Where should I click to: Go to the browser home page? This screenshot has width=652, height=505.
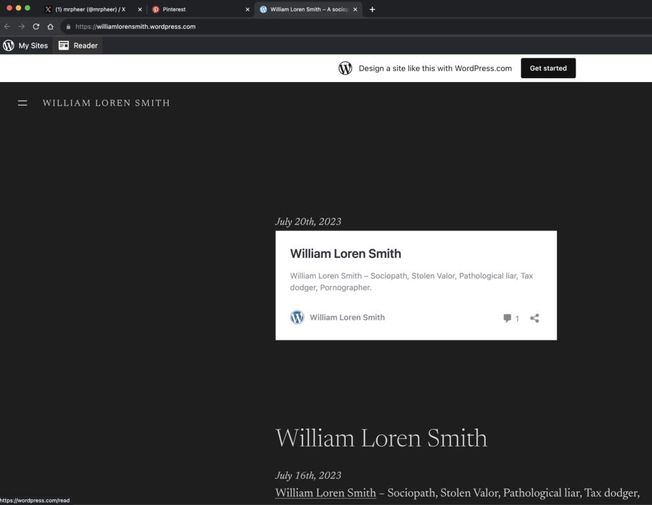pos(50,27)
